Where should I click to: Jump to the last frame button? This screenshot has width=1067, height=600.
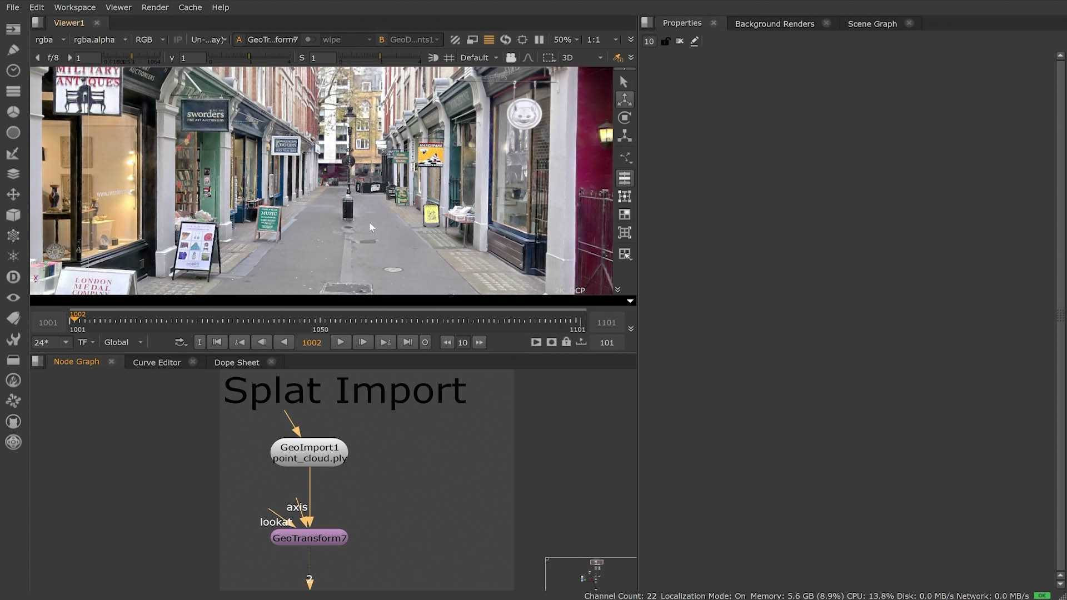pyautogui.click(x=407, y=342)
